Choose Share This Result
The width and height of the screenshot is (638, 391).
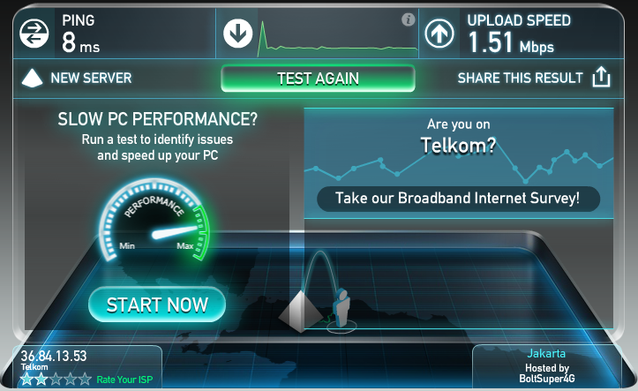coord(520,78)
